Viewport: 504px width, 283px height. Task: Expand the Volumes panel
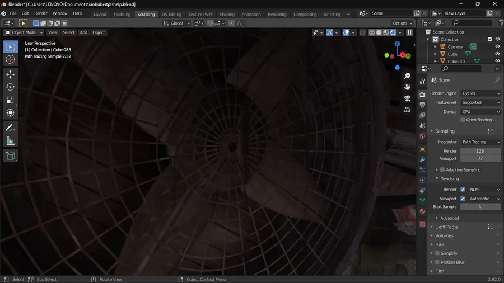coord(444,235)
